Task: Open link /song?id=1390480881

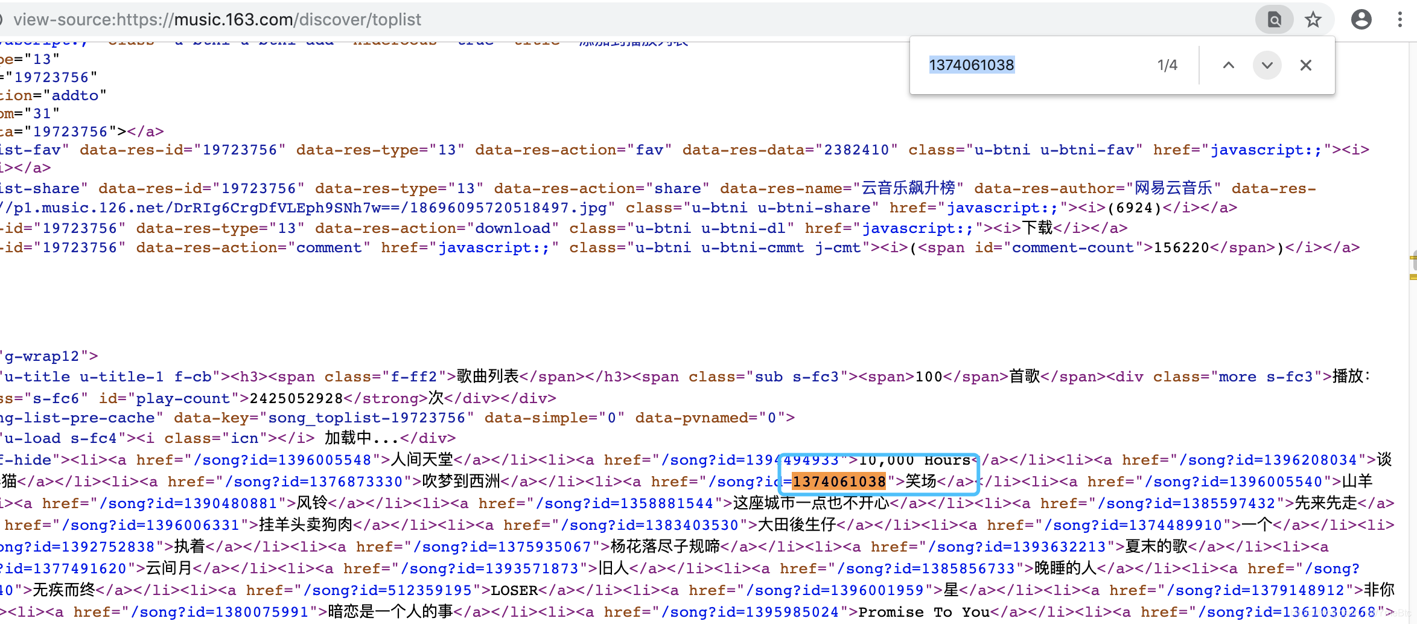Action: (x=188, y=504)
